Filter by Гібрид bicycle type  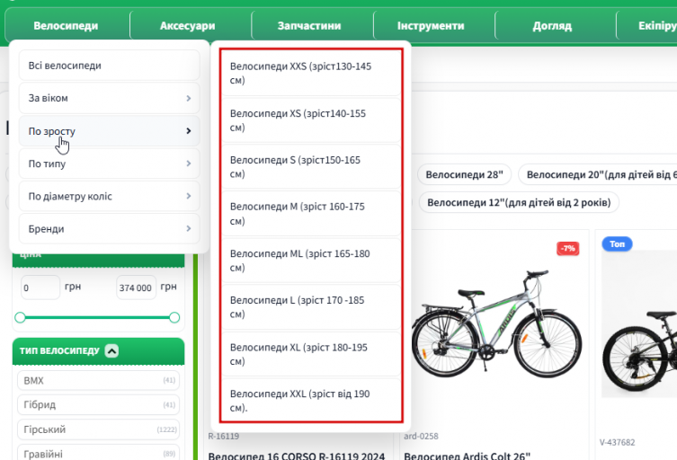coord(98,405)
